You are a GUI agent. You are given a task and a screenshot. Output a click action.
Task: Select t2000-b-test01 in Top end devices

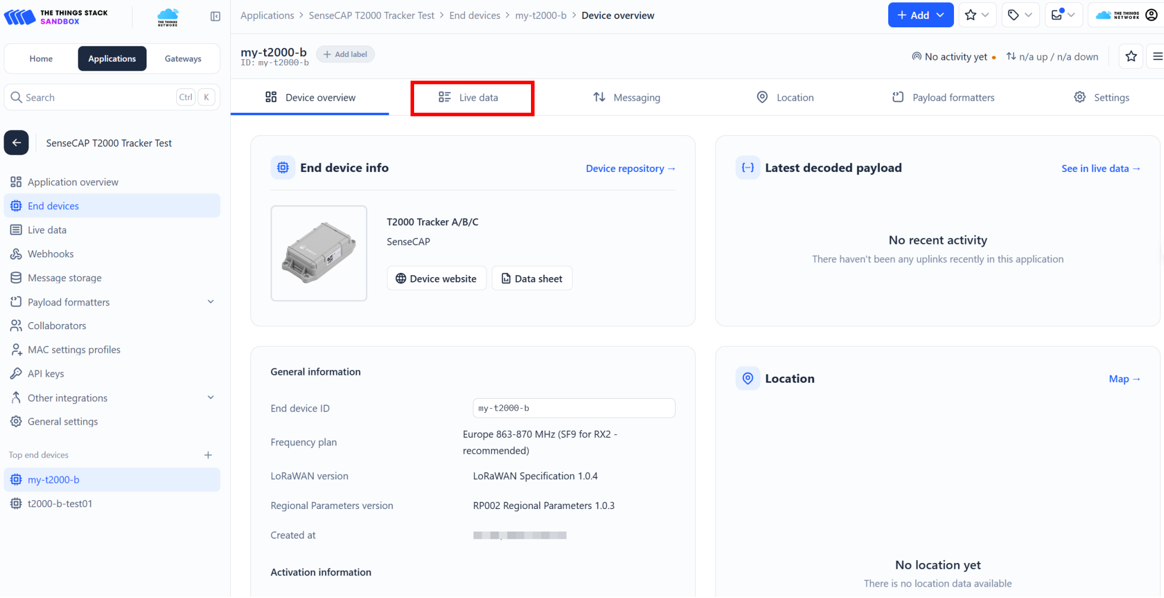coord(60,504)
